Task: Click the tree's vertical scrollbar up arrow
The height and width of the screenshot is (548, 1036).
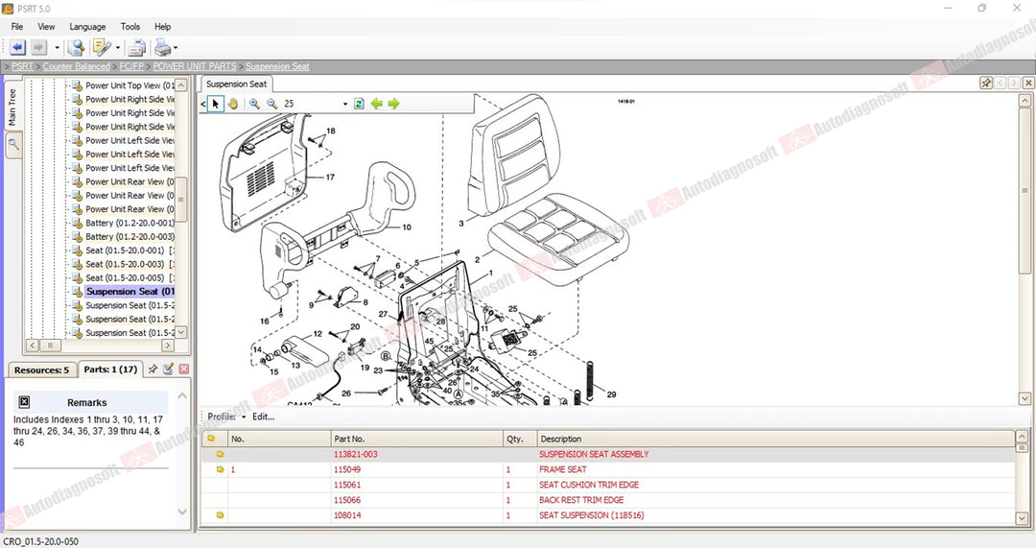Action: [181, 85]
